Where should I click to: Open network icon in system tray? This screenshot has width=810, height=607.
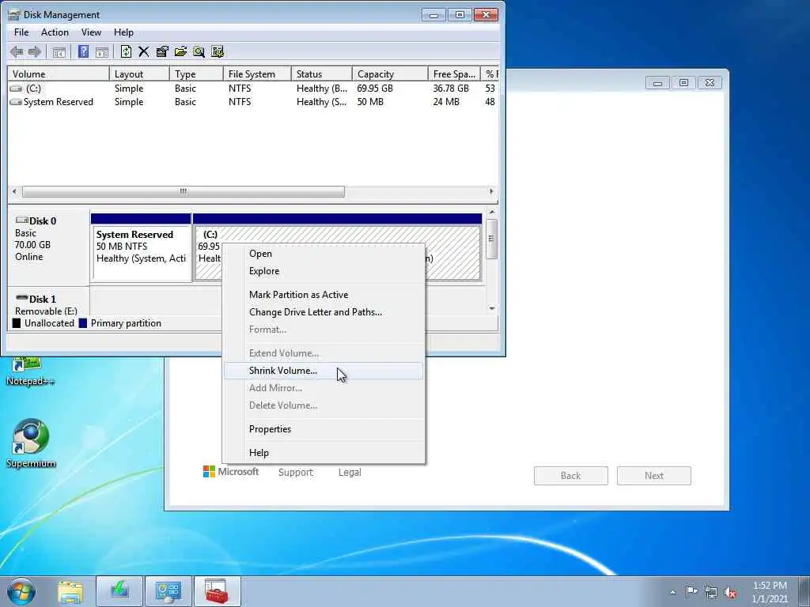click(x=711, y=592)
